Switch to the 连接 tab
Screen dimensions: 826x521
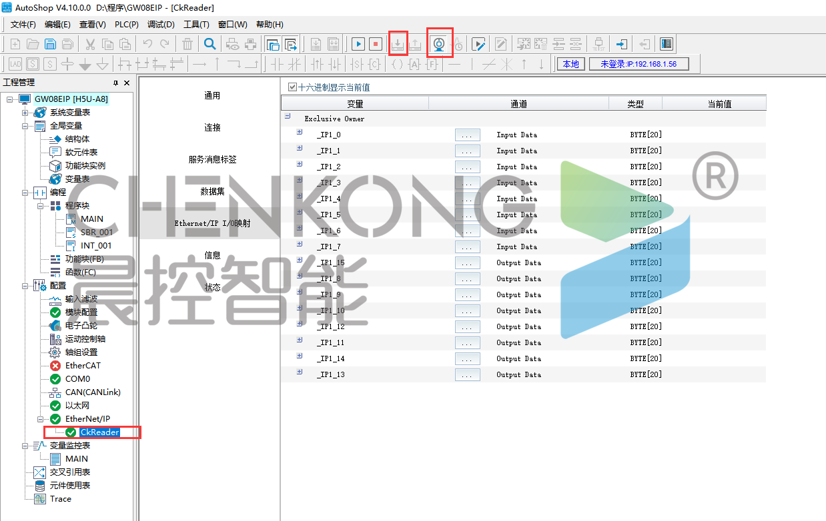click(212, 128)
